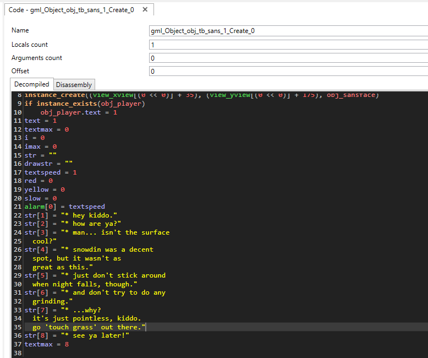This screenshot has width=428, height=358.
Task: Close the gml_Object_obj_tb_sans_1_Create_0 code tab
Action: (145, 9)
